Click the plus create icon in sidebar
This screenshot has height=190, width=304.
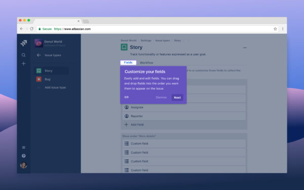23,64
